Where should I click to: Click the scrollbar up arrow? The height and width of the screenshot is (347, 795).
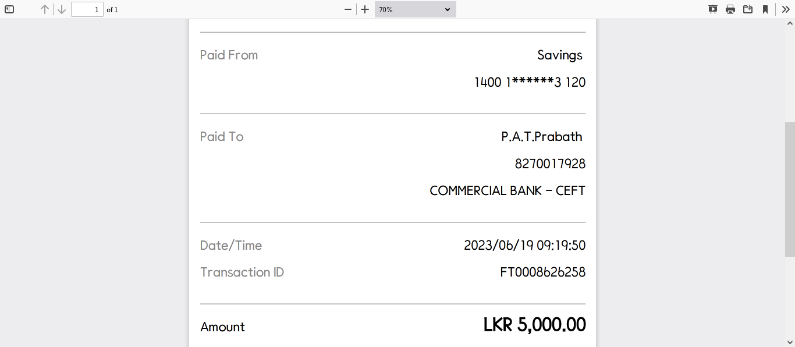point(790,24)
